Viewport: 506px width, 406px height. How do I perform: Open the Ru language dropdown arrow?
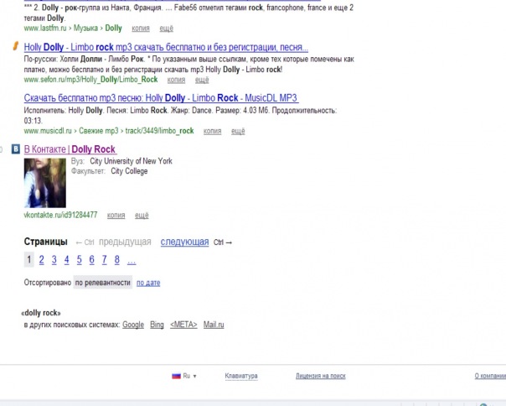[194, 377]
